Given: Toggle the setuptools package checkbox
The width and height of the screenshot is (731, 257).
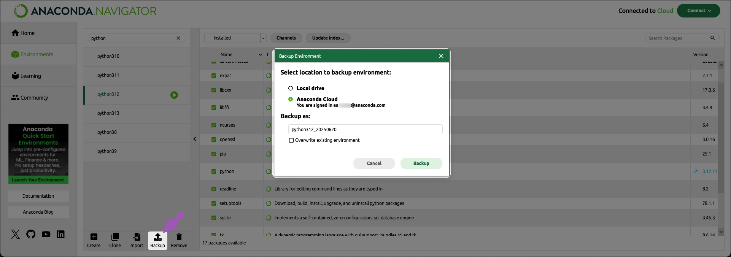Looking at the screenshot, I should pos(214,203).
